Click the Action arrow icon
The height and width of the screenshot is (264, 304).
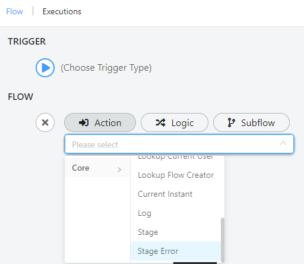point(84,122)
